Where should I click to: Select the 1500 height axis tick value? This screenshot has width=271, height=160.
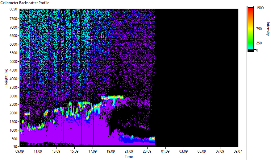click(13, 122)
